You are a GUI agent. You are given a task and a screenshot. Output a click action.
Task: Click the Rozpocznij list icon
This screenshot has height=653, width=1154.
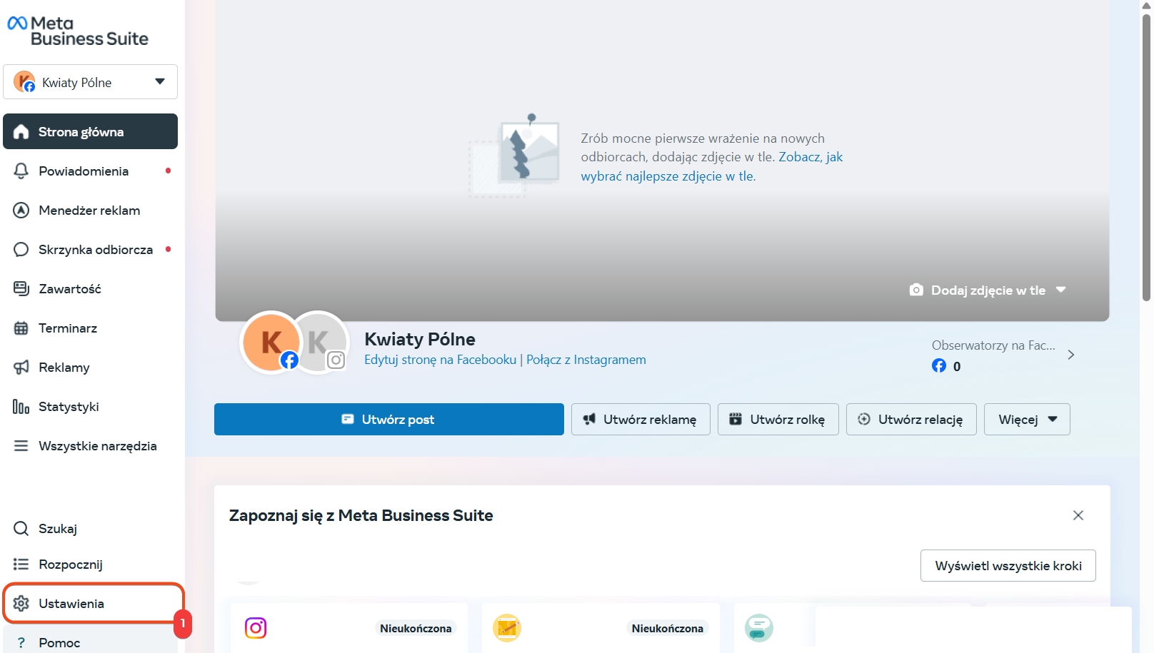[21, 564]
